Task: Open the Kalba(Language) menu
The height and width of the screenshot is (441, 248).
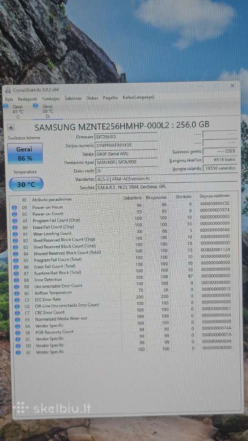Action: (138, 98)
